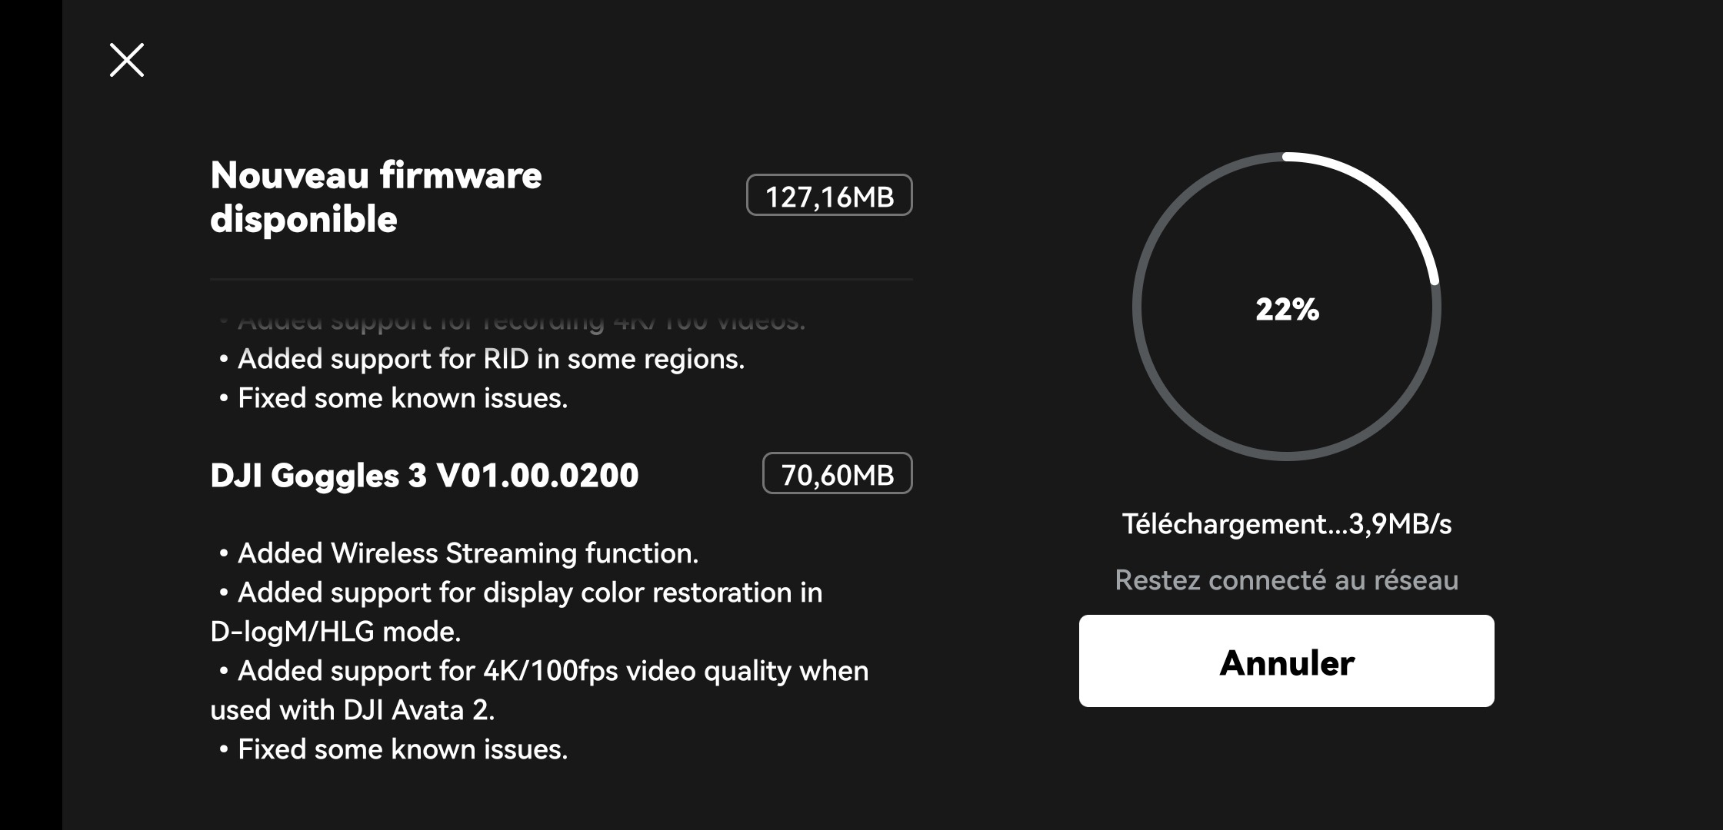Tap the last Fixed some known issues line
This screenshot has width=1723, height=830.
pos(393,749)
